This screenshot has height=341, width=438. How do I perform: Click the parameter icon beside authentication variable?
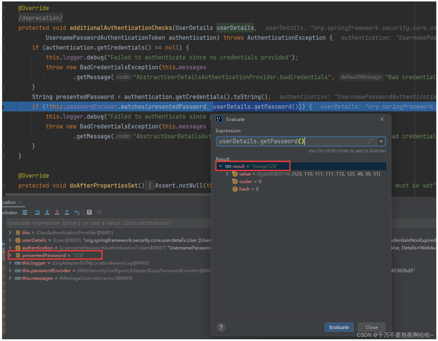click(18, 248)
